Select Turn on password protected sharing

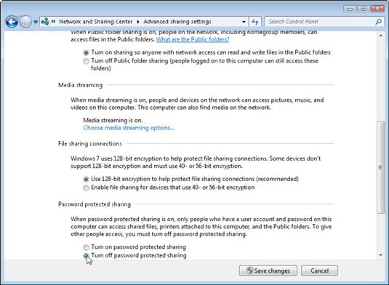tap(86, 247)
